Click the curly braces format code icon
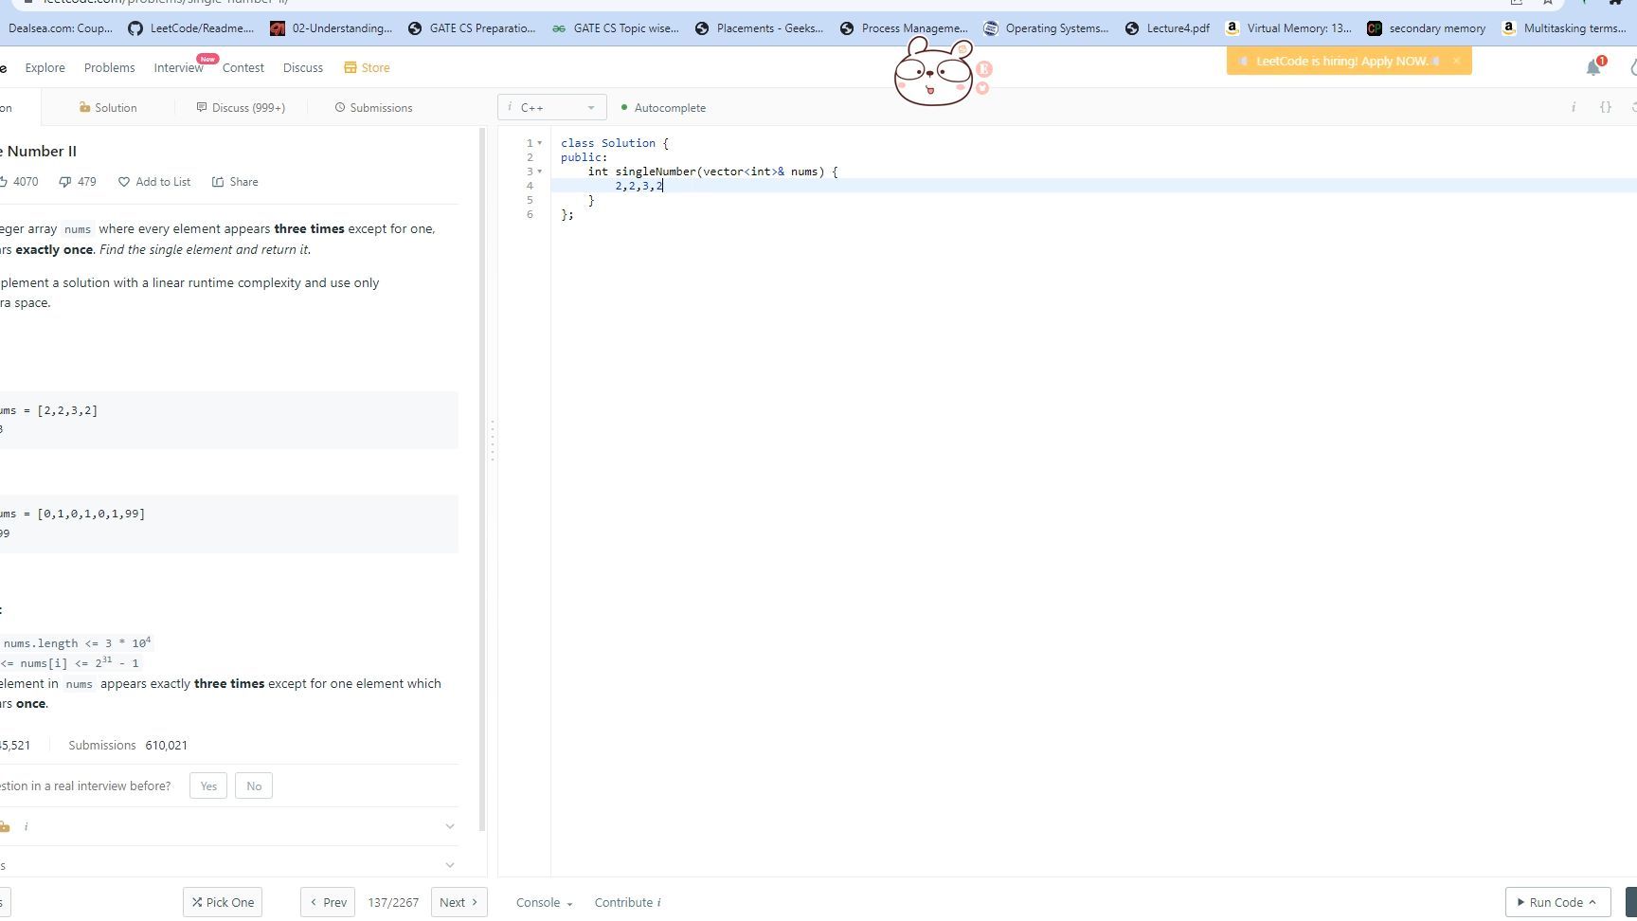The image size is (1637, 921). click(1605, 108)
